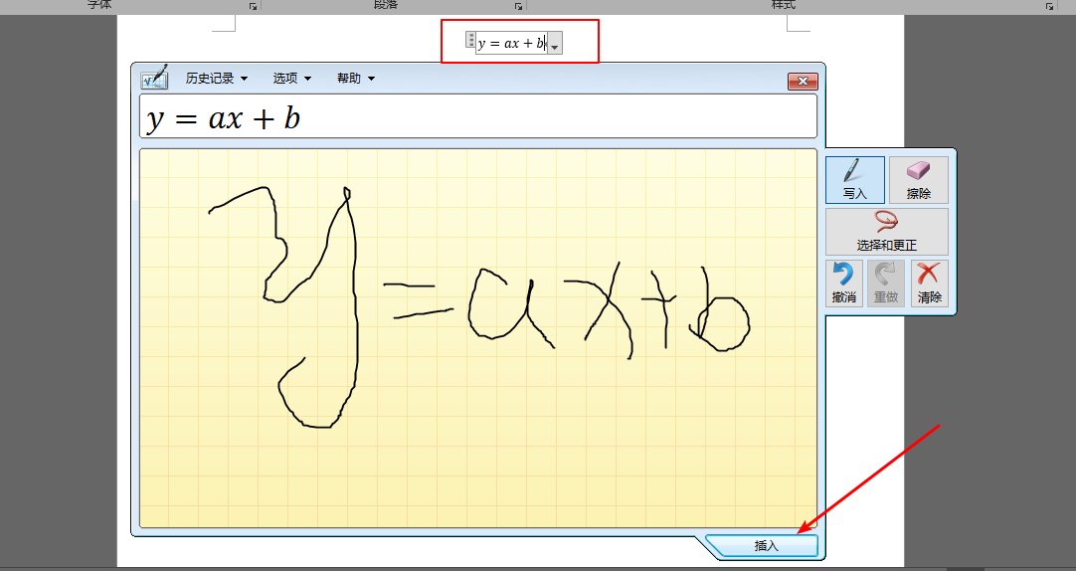The image size is (1076, 571).
Task: Click the recognized formula preview field
Action: point(477,117)
